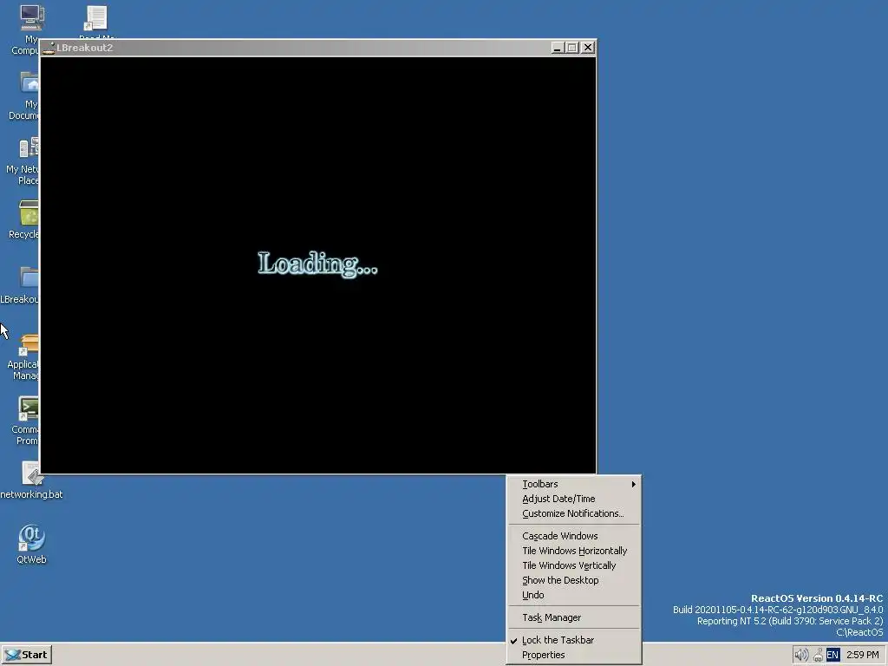Viewport: 888px width, 666px height.
Task: Open the Read Me document icon
Action: point(95,18)
